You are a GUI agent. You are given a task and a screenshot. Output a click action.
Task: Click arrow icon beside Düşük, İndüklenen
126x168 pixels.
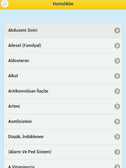click(117, 137)
